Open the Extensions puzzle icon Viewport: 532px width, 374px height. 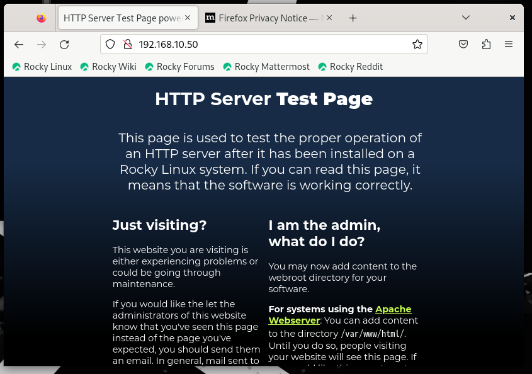[x=486, y=44]
